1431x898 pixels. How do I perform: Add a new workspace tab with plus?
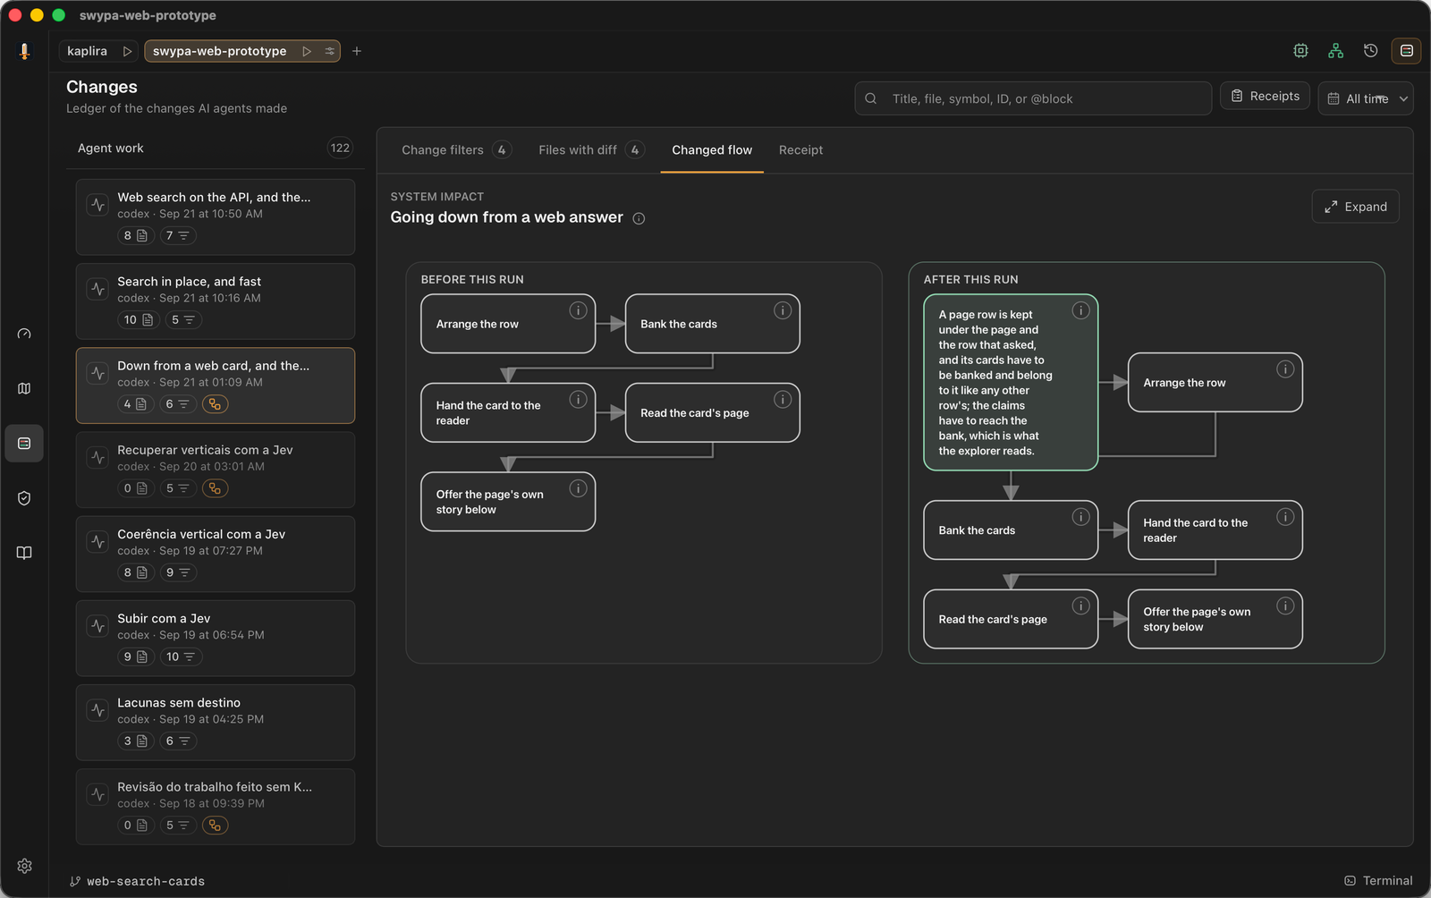click(357, 51)
